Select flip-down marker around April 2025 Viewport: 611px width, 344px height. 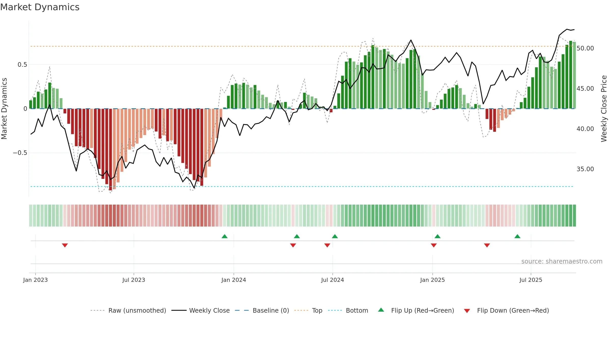point(487,245)
